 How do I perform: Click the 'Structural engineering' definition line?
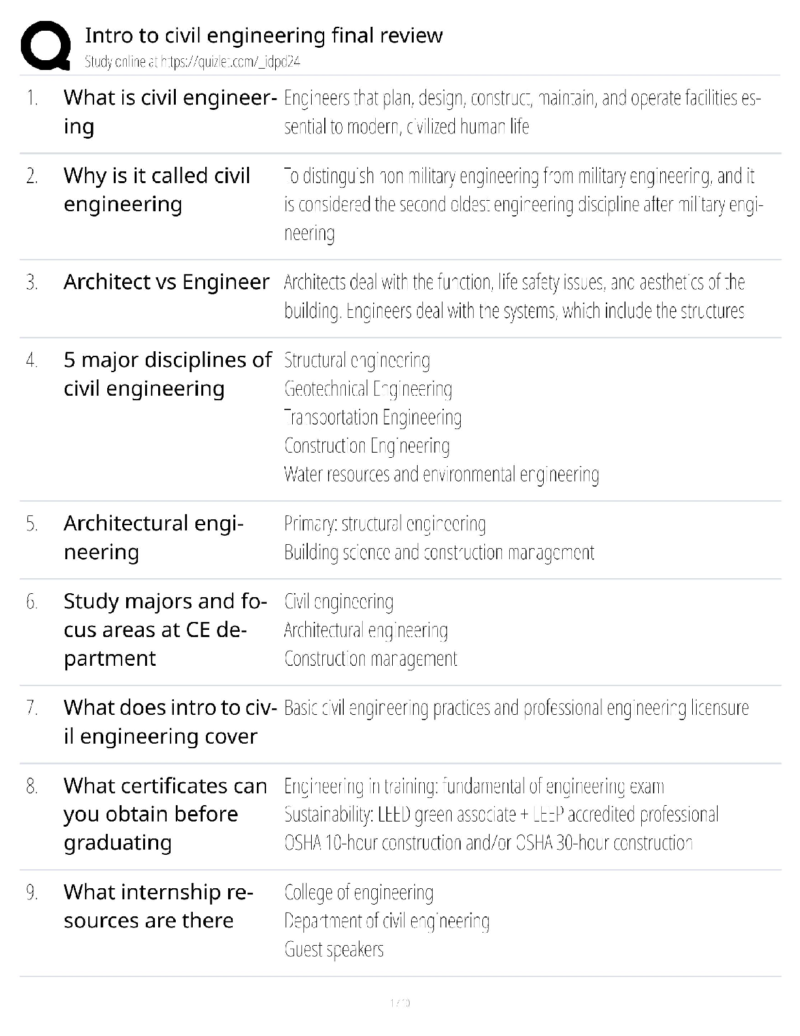click(357, 360)
